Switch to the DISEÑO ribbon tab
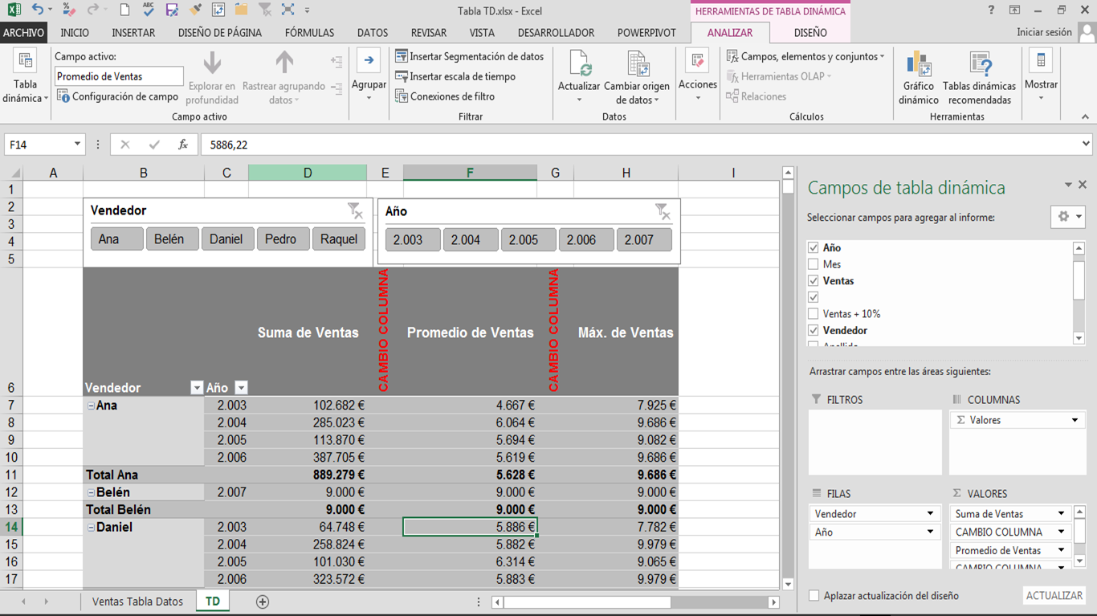1097x616 pixels. 809,33
